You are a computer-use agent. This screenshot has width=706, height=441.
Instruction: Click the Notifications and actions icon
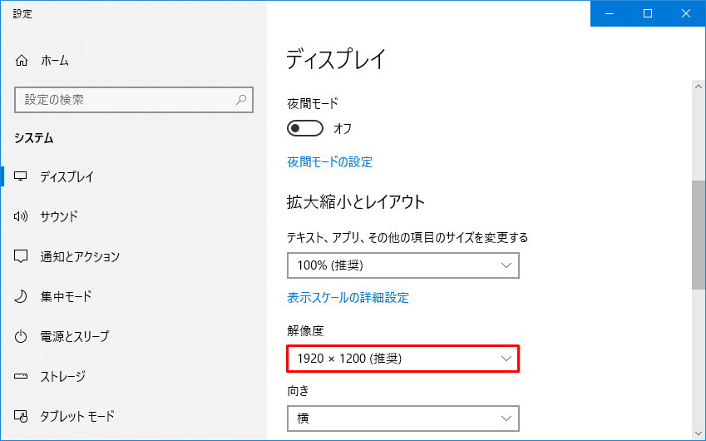coord(22,256)
